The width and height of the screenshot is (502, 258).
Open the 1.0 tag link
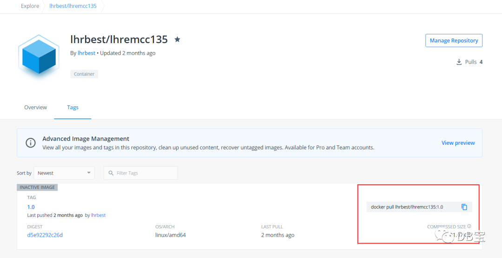(31, 207)
